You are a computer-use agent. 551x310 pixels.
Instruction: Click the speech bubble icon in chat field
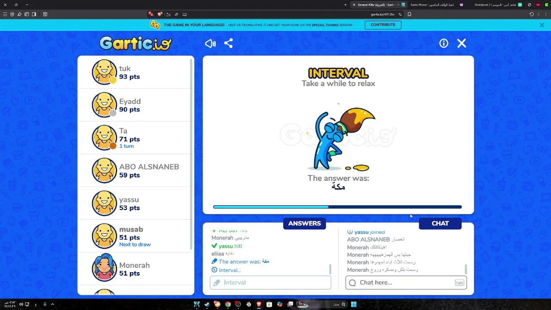pos(353,282)
